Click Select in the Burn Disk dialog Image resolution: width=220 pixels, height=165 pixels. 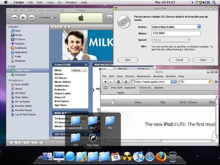[x=203, y=60]
